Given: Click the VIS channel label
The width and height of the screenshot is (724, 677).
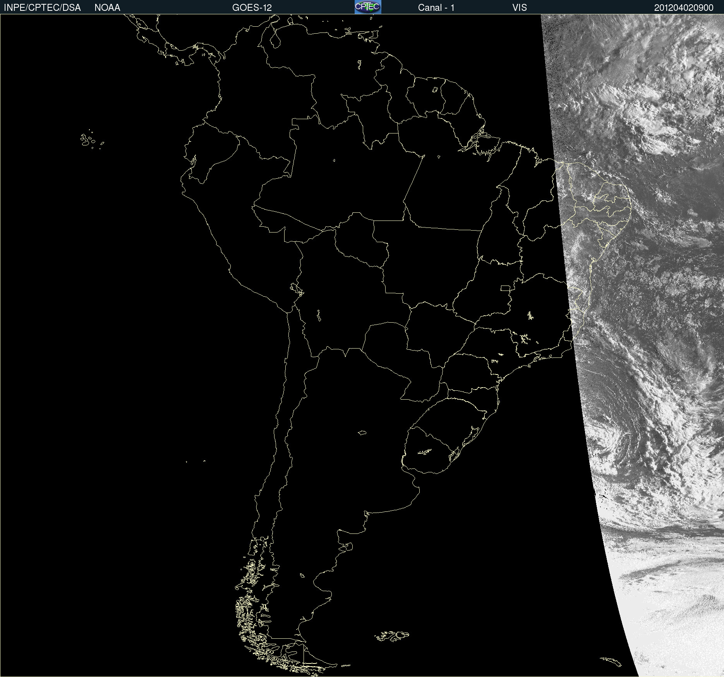Looking at the screenshot, I should point(520,8).
